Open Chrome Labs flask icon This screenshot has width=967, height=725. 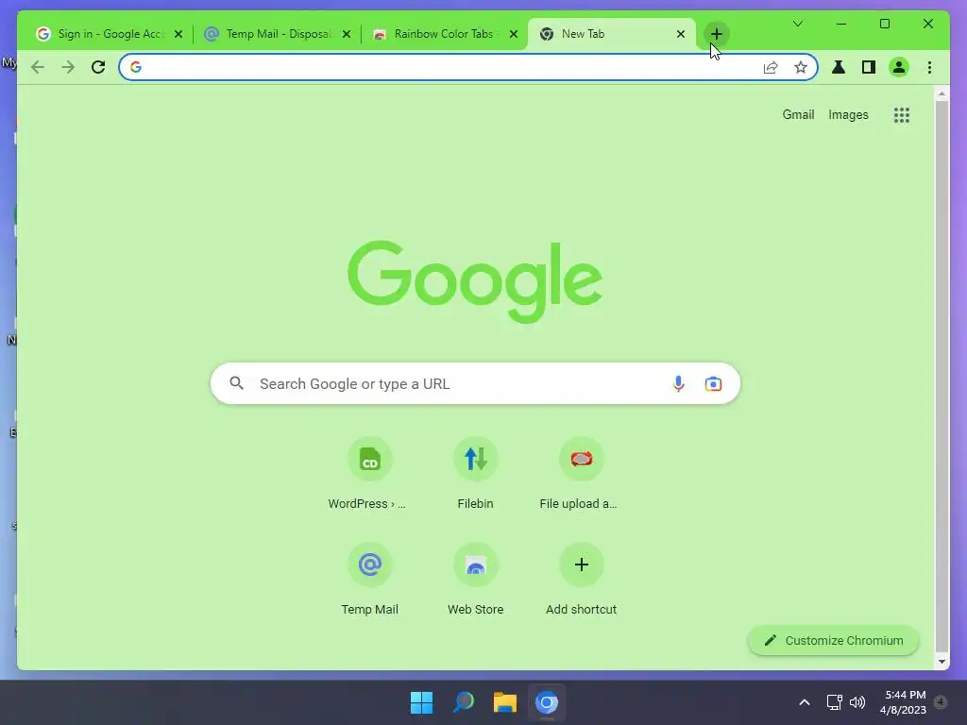[839, 67]
